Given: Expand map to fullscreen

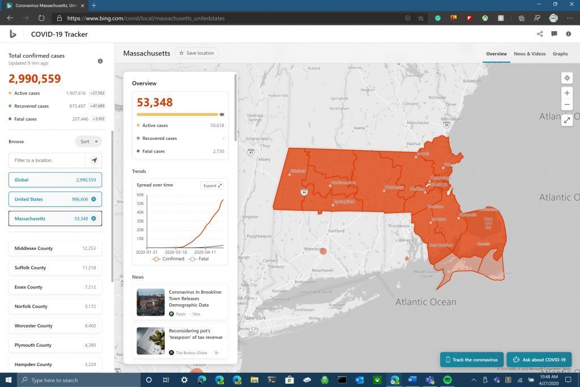Looking at the screenshot, I should click(x=567, y=120).
